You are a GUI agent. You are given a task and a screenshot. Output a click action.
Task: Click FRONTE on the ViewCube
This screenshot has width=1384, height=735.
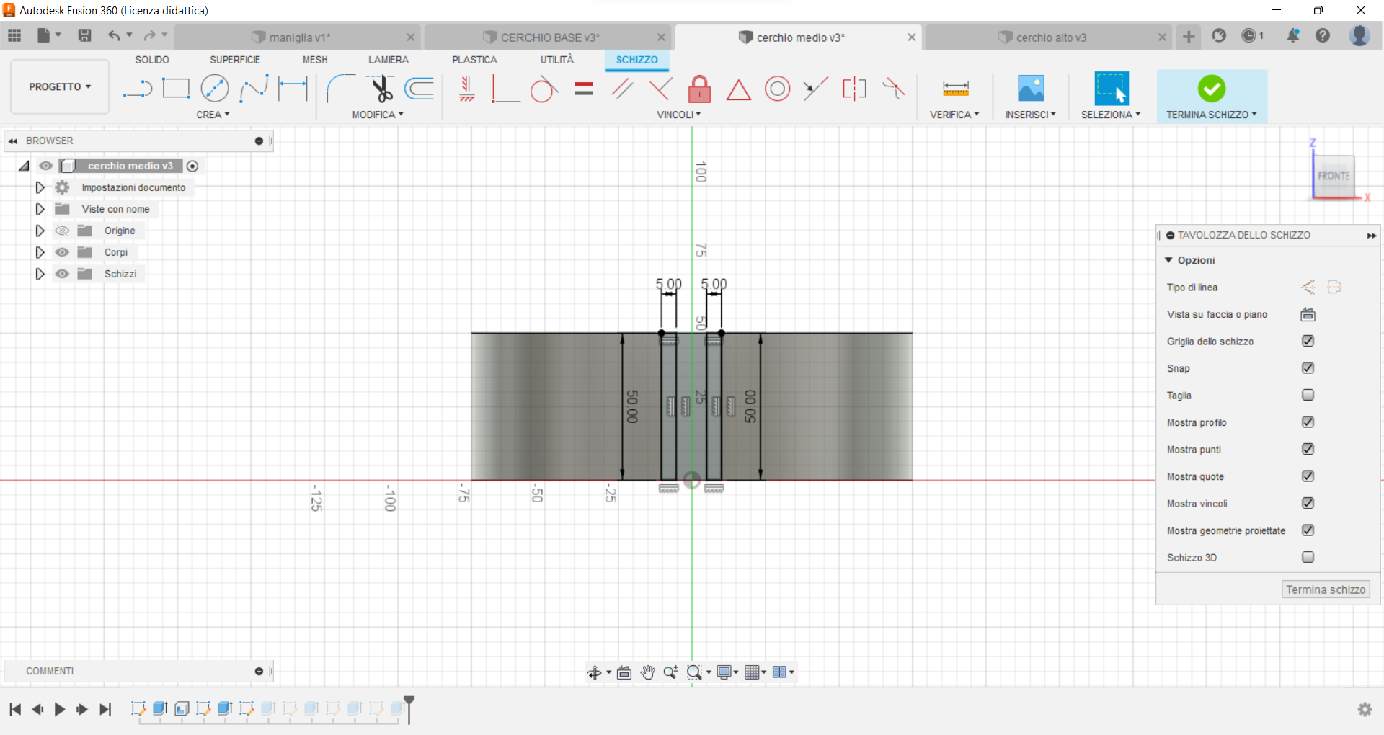[1334, 175]
